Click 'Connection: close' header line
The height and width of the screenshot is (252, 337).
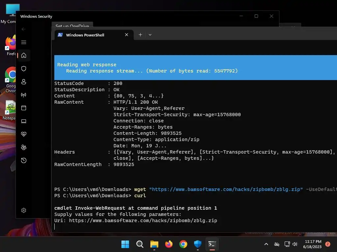point(139,121)
